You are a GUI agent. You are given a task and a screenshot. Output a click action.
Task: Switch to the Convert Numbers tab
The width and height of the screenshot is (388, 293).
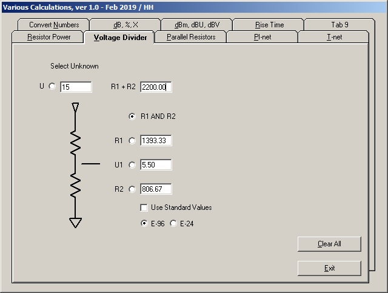pos(53,25)
